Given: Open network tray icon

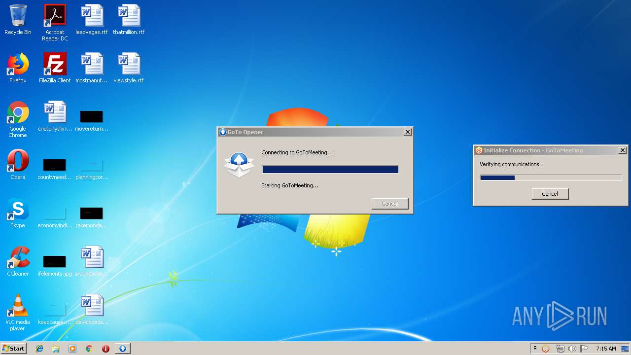Looking at the screenshot, I should (x=560, y=349).
